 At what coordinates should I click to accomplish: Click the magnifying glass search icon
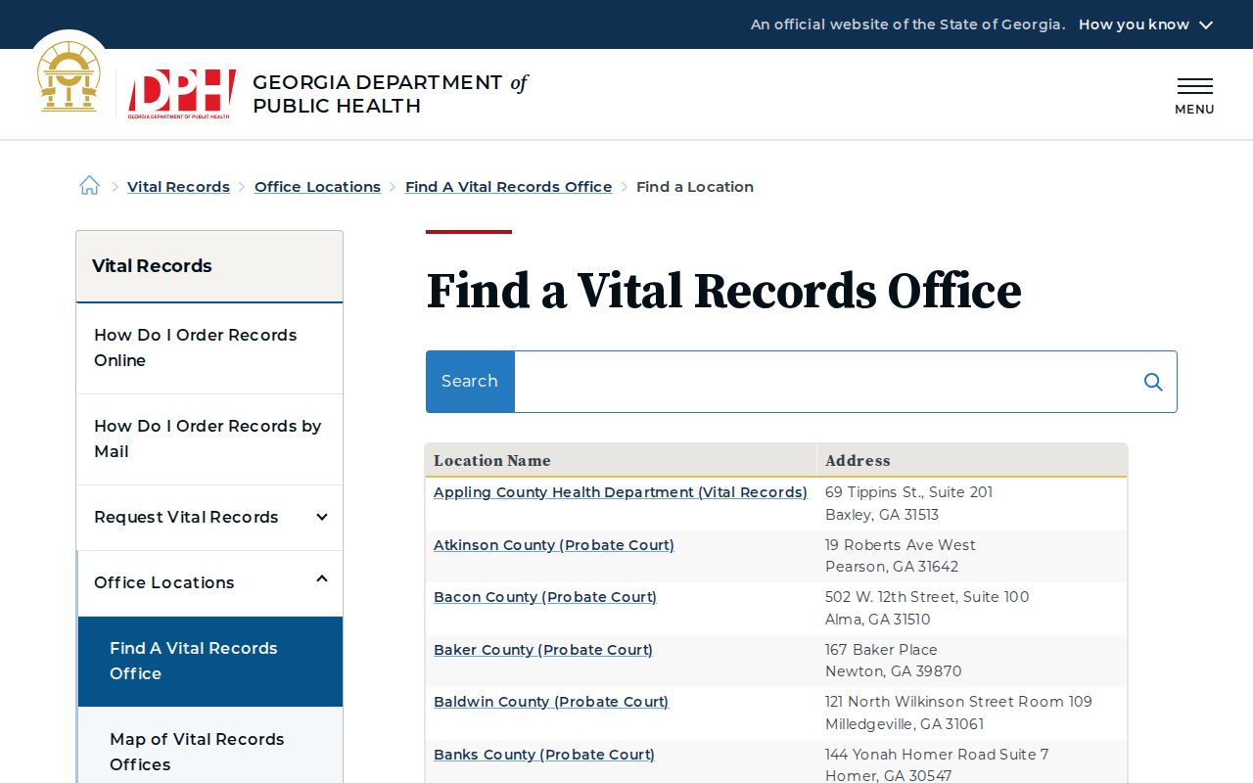point(1153,382)
